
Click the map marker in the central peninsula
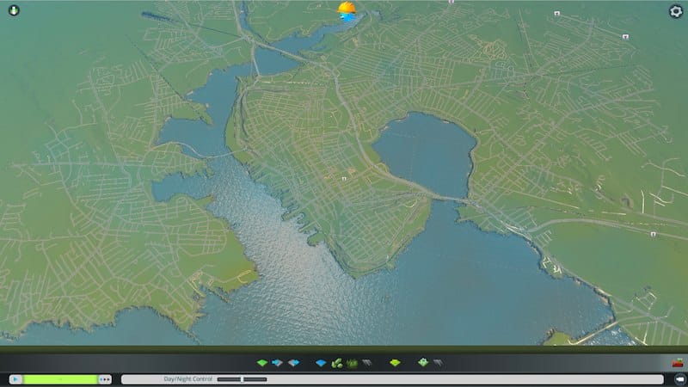344,178
